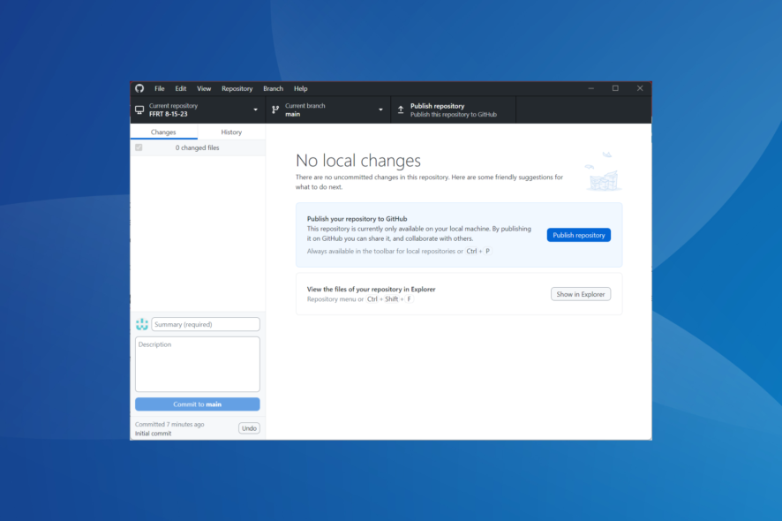
Task: Switch to the Changes tab
Action: point(163,132)
